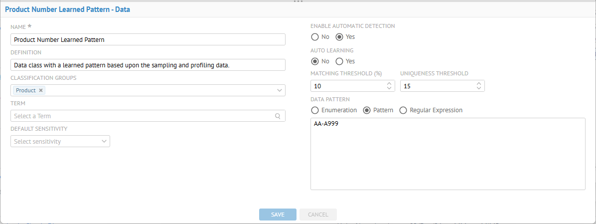Set Enable Automatic Detection to Yes

339,37
